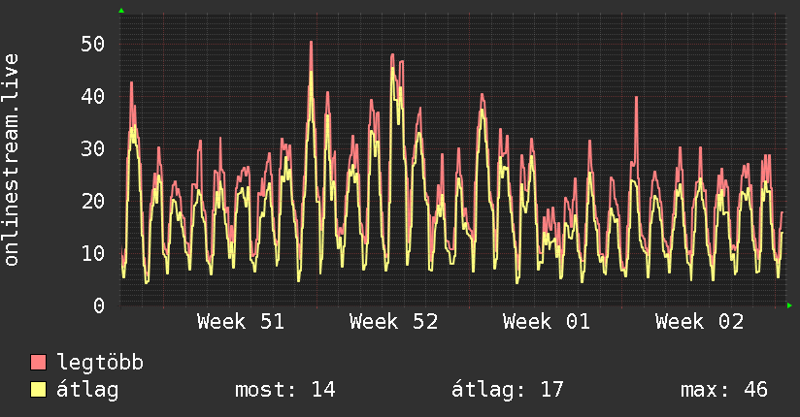800x417 pixels.
Task: Click the y-axis label 30
Action: [x=93, y=148]
